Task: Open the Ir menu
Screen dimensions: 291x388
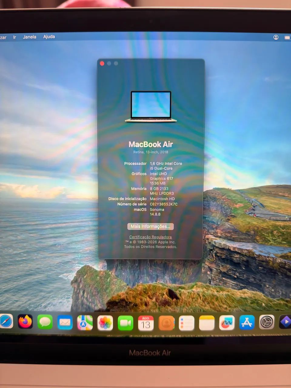Action: pos(15,37)
